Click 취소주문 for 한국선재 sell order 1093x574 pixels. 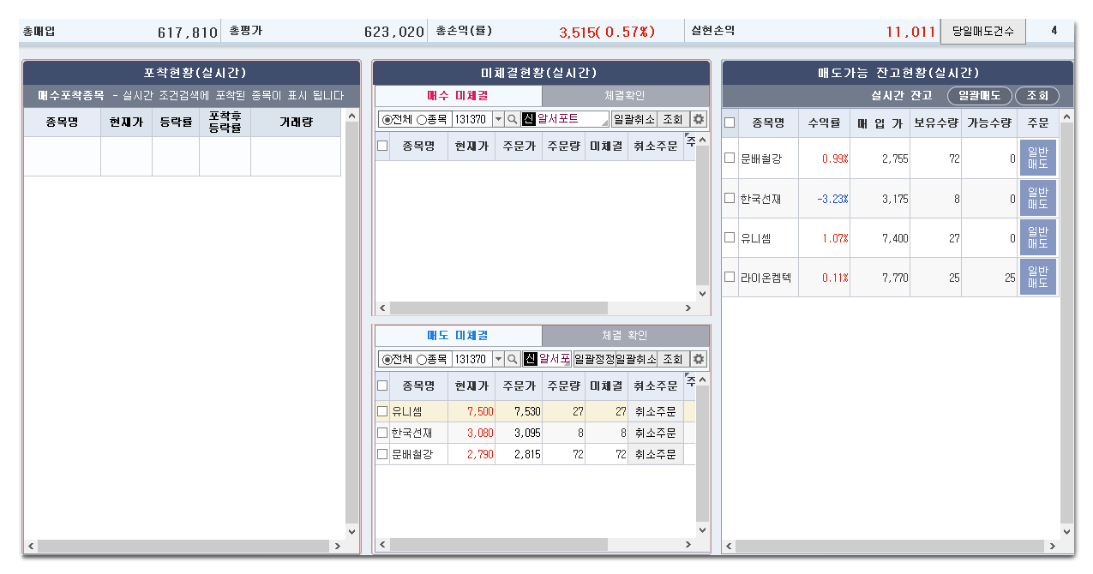pos(656,433)
